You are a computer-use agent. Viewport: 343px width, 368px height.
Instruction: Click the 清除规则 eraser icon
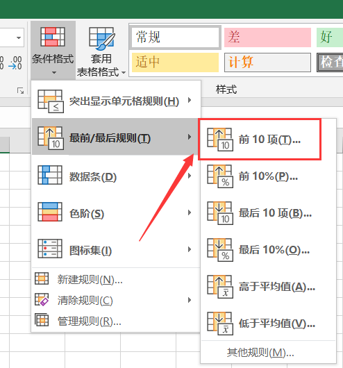pyautogui.click(x=42, y=299)
